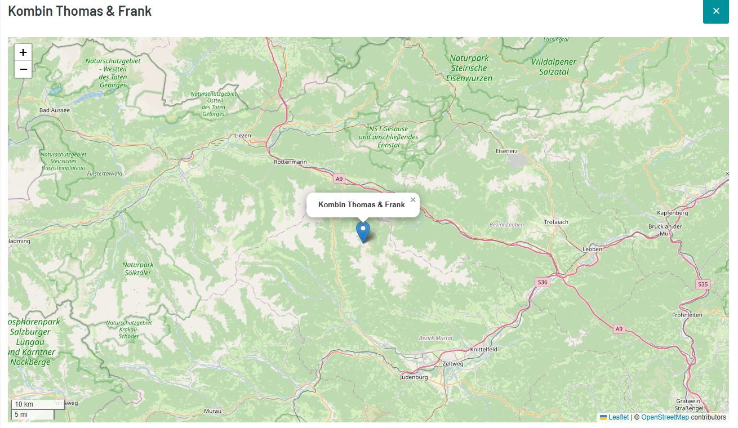The height and width of the screenshot is (428, 738).
Task: Zoom out of the map
Action: [23, 69]
